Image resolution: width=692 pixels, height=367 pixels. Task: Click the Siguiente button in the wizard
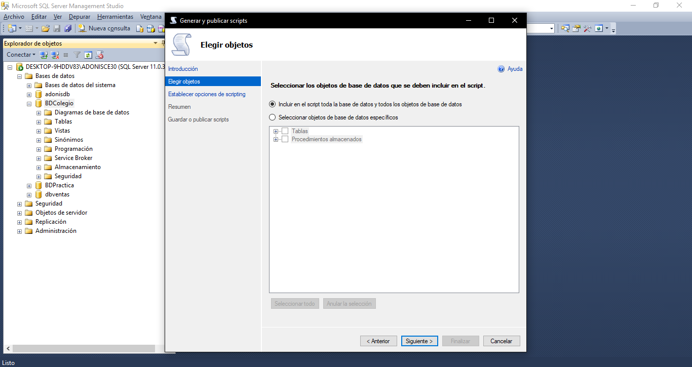tap(419, 341)
